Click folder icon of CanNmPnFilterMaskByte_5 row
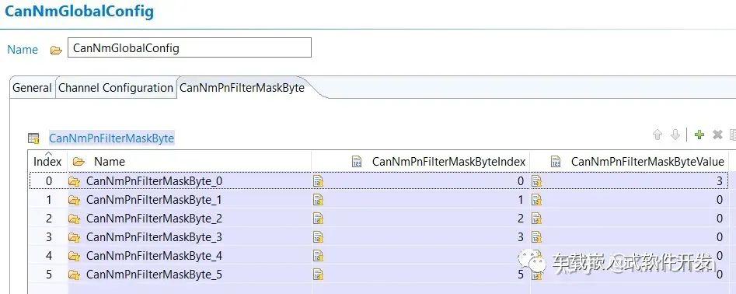 (x=74, y=275)
